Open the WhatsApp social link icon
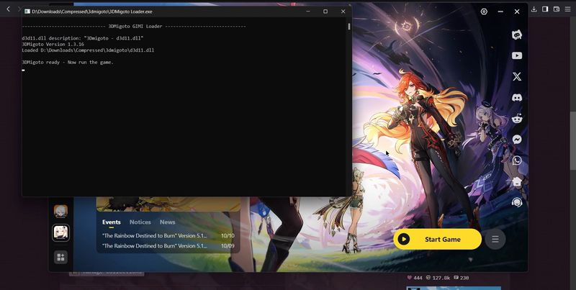 point(517,160)
